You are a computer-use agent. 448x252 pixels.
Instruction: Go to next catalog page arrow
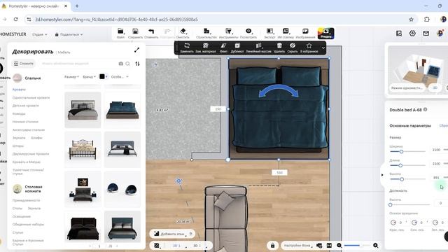117,246
